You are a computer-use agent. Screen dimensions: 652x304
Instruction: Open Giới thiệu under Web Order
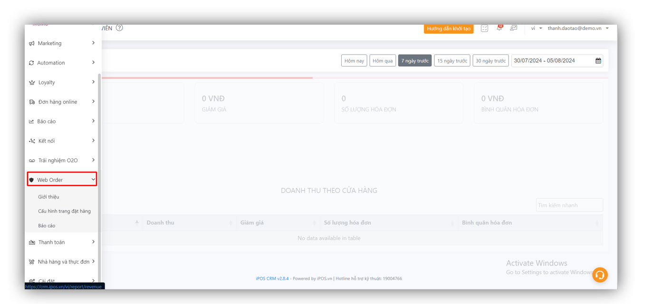[x=48, y=197]
